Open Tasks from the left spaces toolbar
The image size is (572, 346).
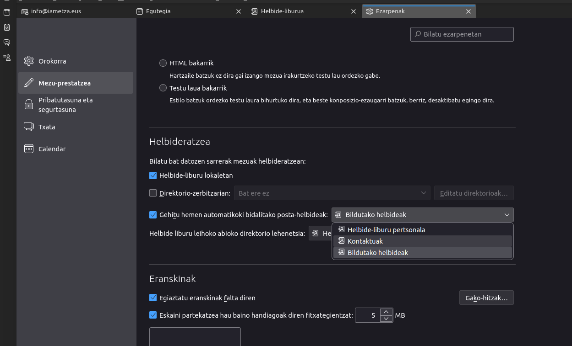click(x=7, y=27)
